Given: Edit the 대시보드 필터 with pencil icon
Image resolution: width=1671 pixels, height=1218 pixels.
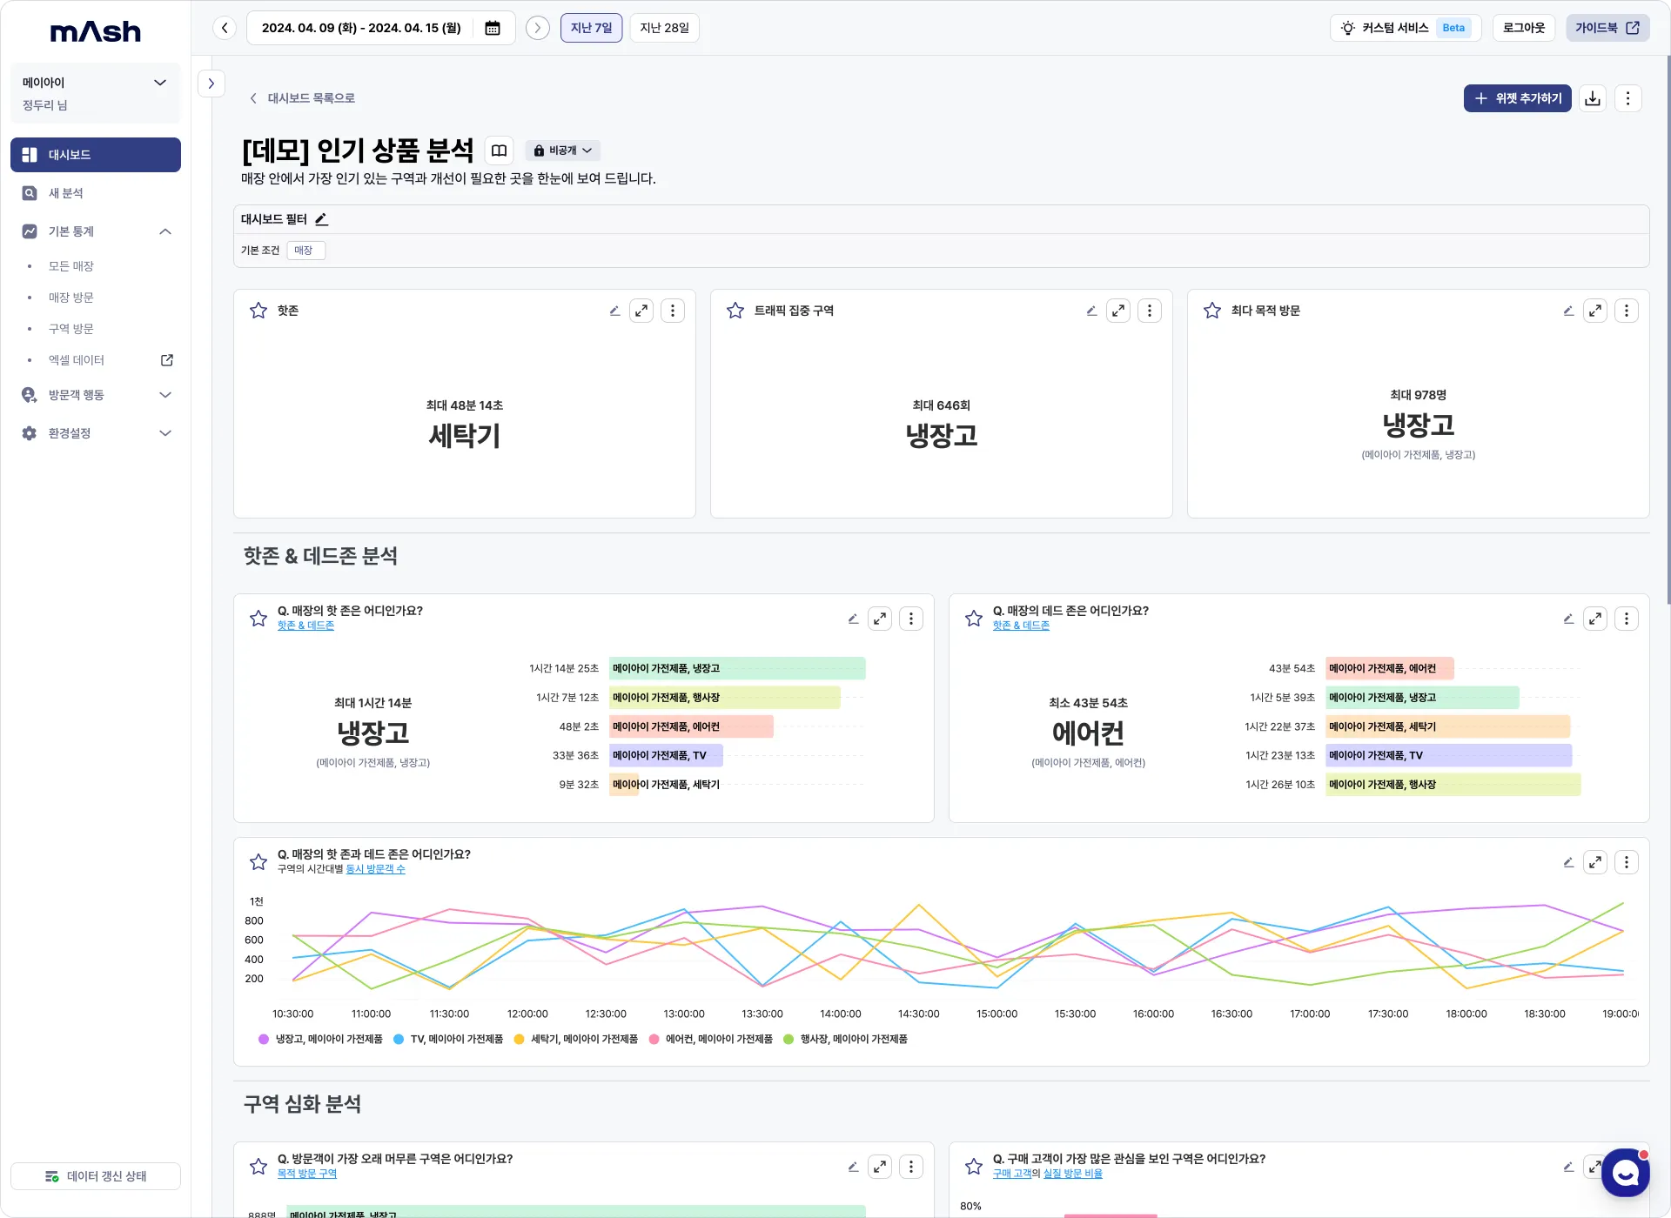Looking at the screenshot, I should click(x=321, y=219).
